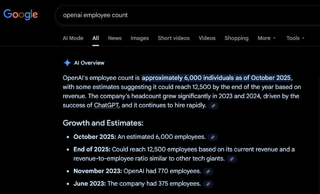Click the 'End of 2025:' bold label
The width and height of the screenshot is (320, 194).
pos(92,149)
